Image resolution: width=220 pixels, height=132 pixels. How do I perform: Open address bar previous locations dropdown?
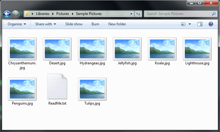(131, 14)
